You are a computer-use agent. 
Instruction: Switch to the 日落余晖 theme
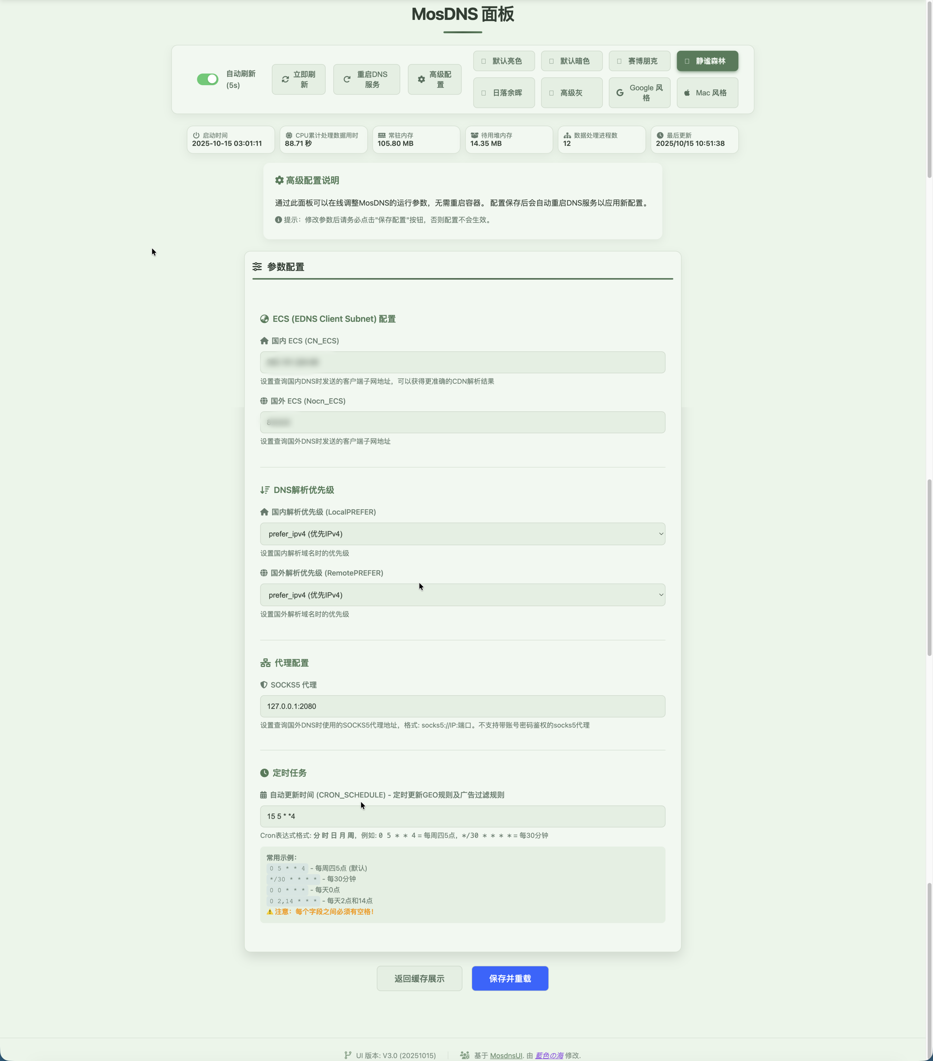[x=504, y=93]
